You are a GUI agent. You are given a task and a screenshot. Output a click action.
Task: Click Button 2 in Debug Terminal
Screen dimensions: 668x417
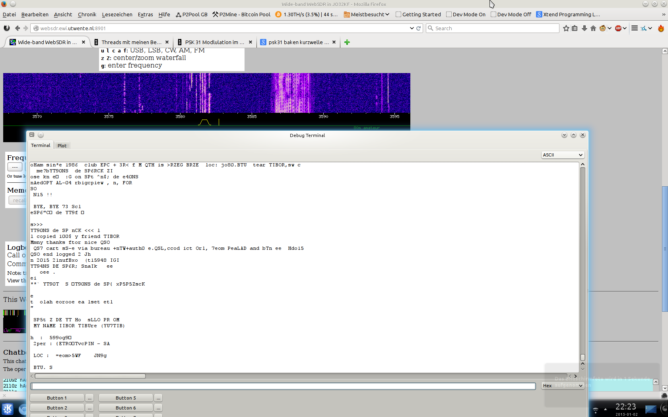click(x=57, y=407)
